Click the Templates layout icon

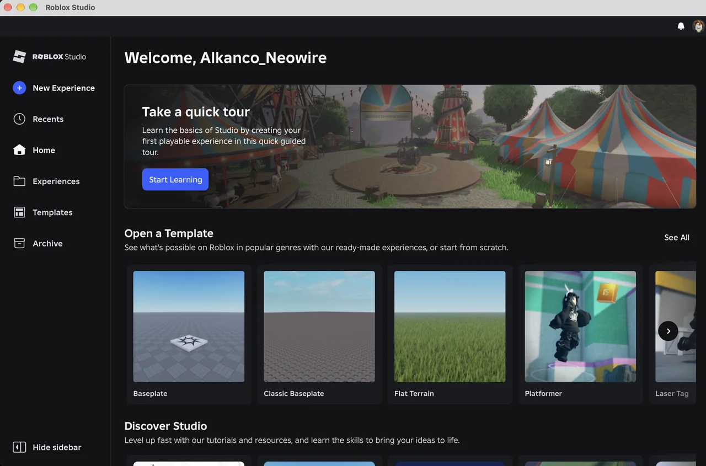click(x=19, y=212)
